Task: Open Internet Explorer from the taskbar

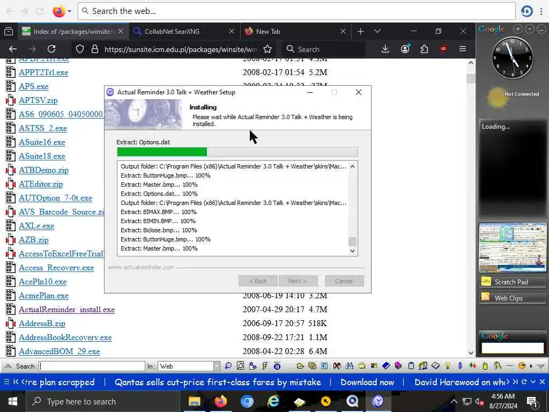Action: point(273,401)
